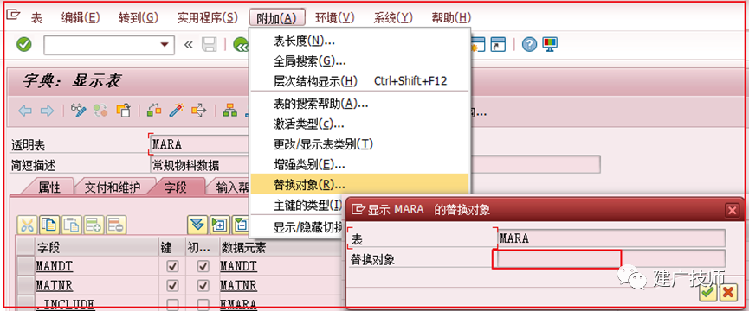Screen dimensions: 749x311
Task: Toggle the 初... checkbox for MATNR row
Action: (203, 286)
